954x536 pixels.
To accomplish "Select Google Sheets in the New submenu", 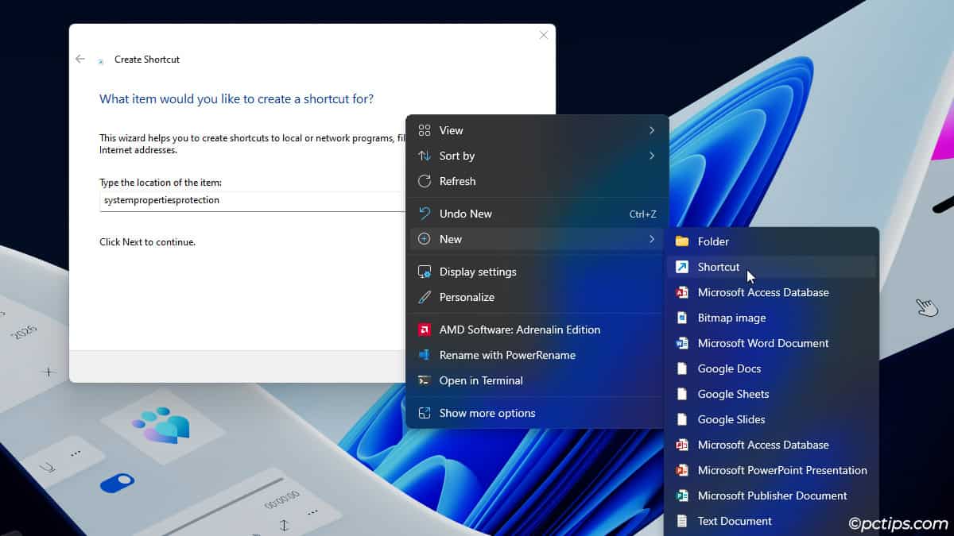I will (772, 394).
